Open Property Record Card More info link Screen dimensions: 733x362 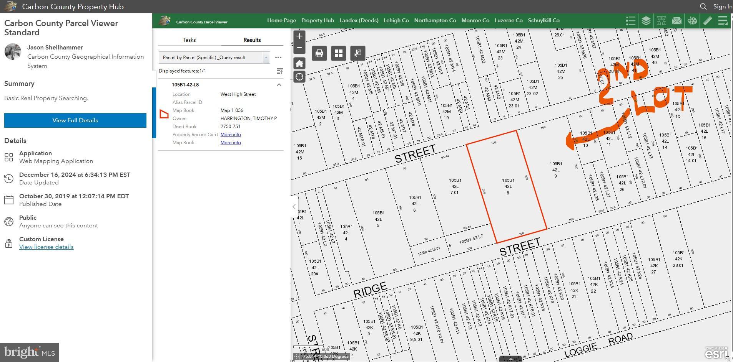pos(231,135)
